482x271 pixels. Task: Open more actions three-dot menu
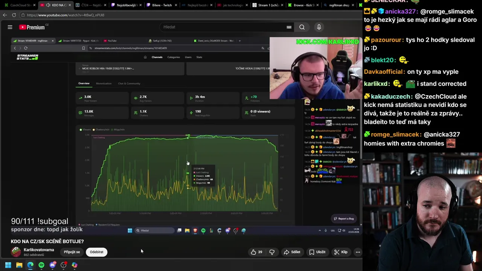coord(358,252)
